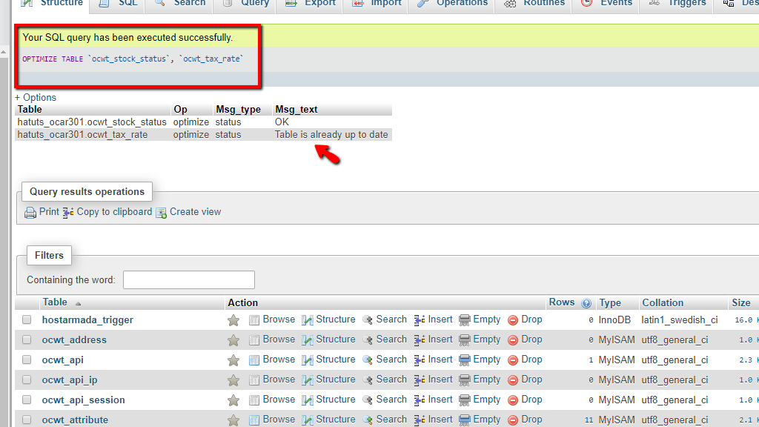Check the ocwt_address row checkbox
The image size is (759, 427).
click(x=27, y=340)
